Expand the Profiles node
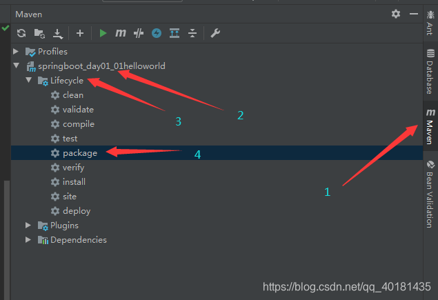 [16, 52]
